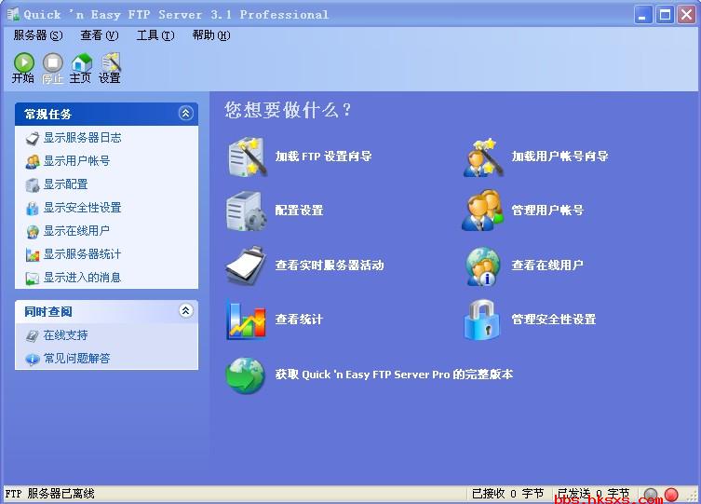Open the 显示安全性设置 link
701x504 pixels.
click(x=82, y=208)
